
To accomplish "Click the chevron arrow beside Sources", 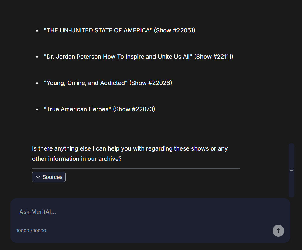I will (38, 177).
